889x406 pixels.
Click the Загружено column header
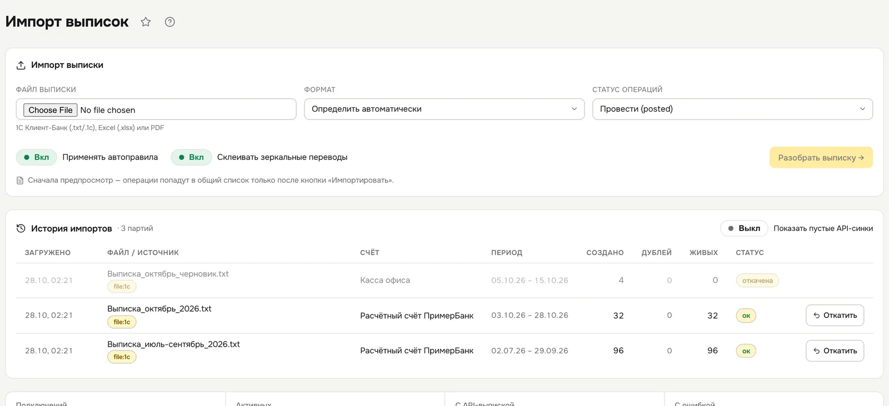(48, 253)
